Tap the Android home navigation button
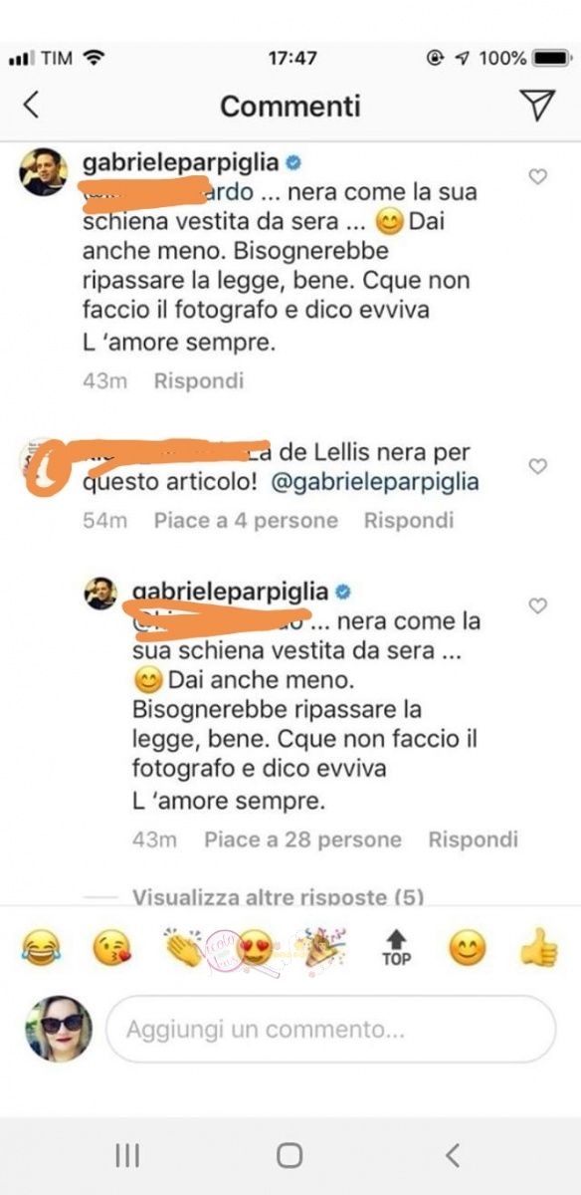Screen dimensions: 581x1195 coord(290,1155)
